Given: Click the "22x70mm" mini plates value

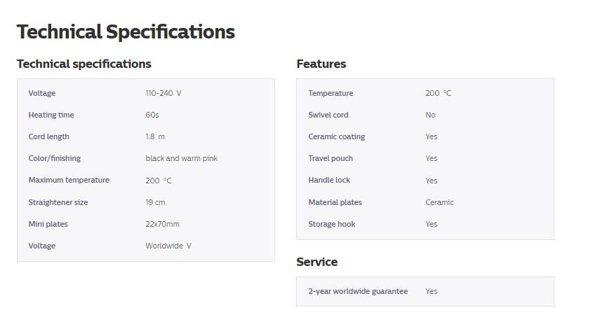Looking at the screenshot, I should tap(162, 224).
